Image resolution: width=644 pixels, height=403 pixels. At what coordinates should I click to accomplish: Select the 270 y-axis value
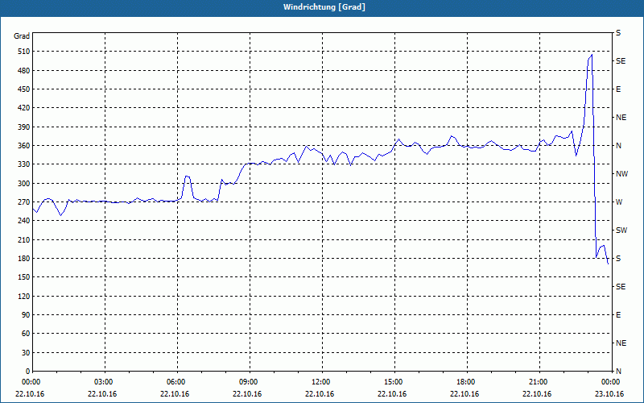[23, 202]
